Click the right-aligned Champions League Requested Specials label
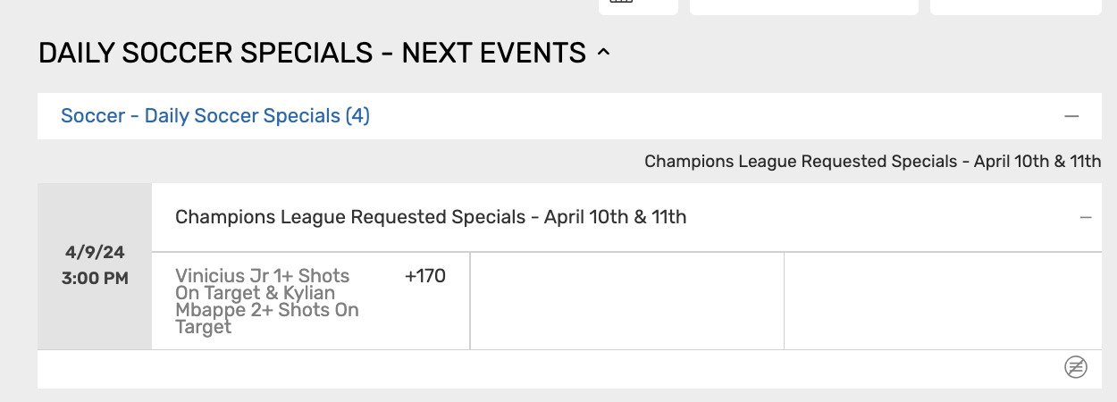The width and height of the screenshot is (1117, 402). click(x=872, y=162)
